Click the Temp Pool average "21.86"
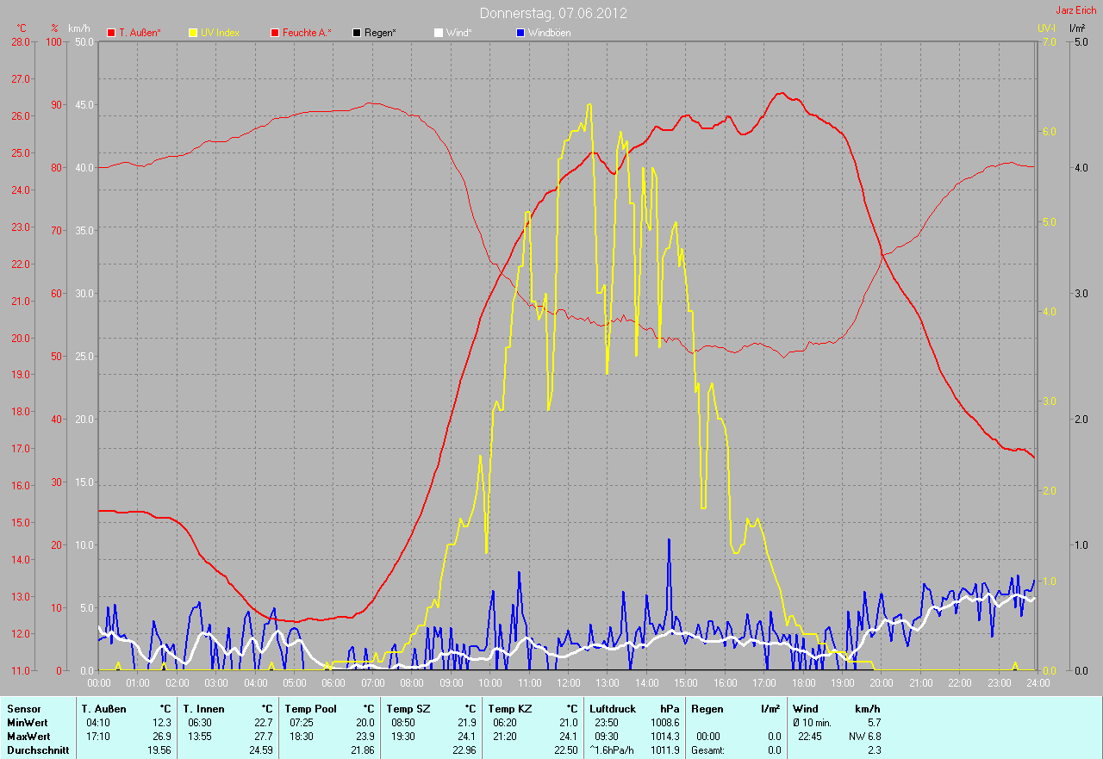 [x=363, y=750]
